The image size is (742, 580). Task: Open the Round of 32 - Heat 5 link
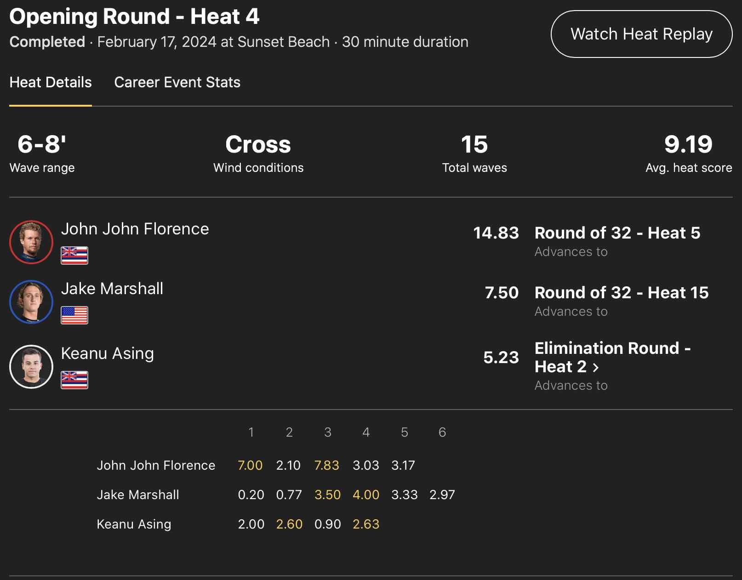[617, 233]
